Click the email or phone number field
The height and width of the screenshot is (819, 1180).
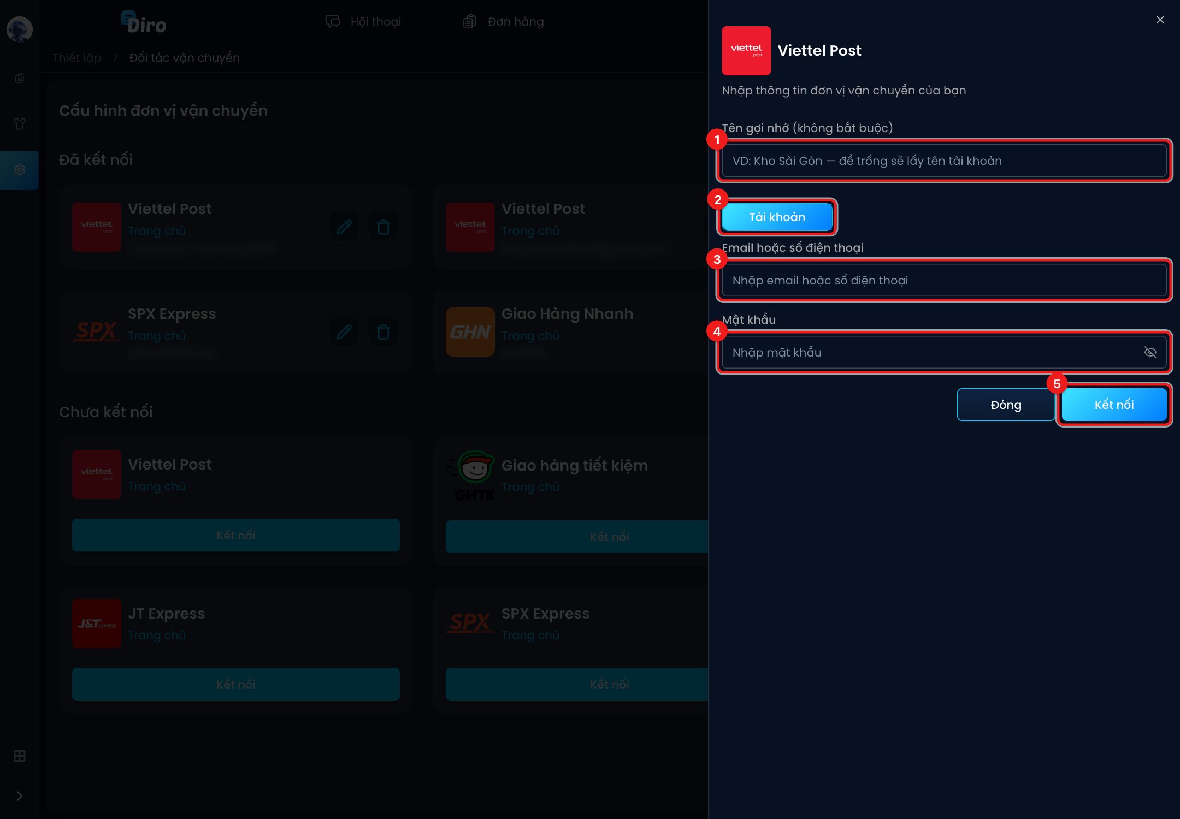(944, 280)
